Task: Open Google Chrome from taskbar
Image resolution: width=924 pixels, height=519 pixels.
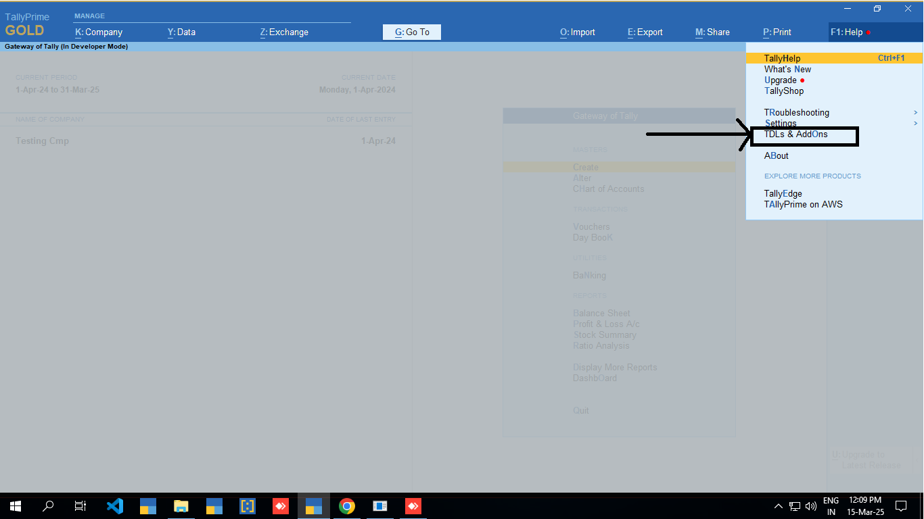Action: pos(347,505)
